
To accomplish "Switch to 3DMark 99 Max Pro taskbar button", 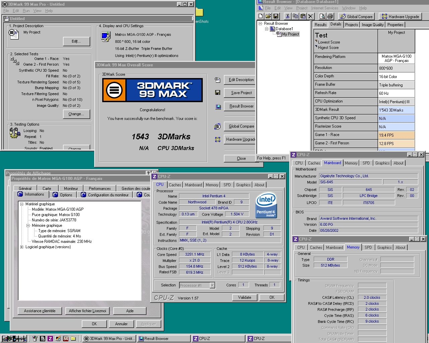I will pyautogui.click(x=109, y=339).
